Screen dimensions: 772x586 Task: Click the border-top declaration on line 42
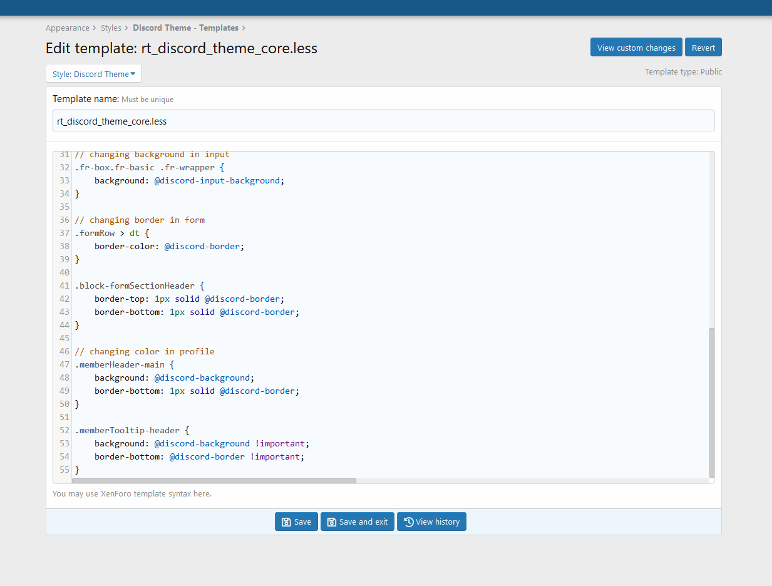click(x=189, y=299)
